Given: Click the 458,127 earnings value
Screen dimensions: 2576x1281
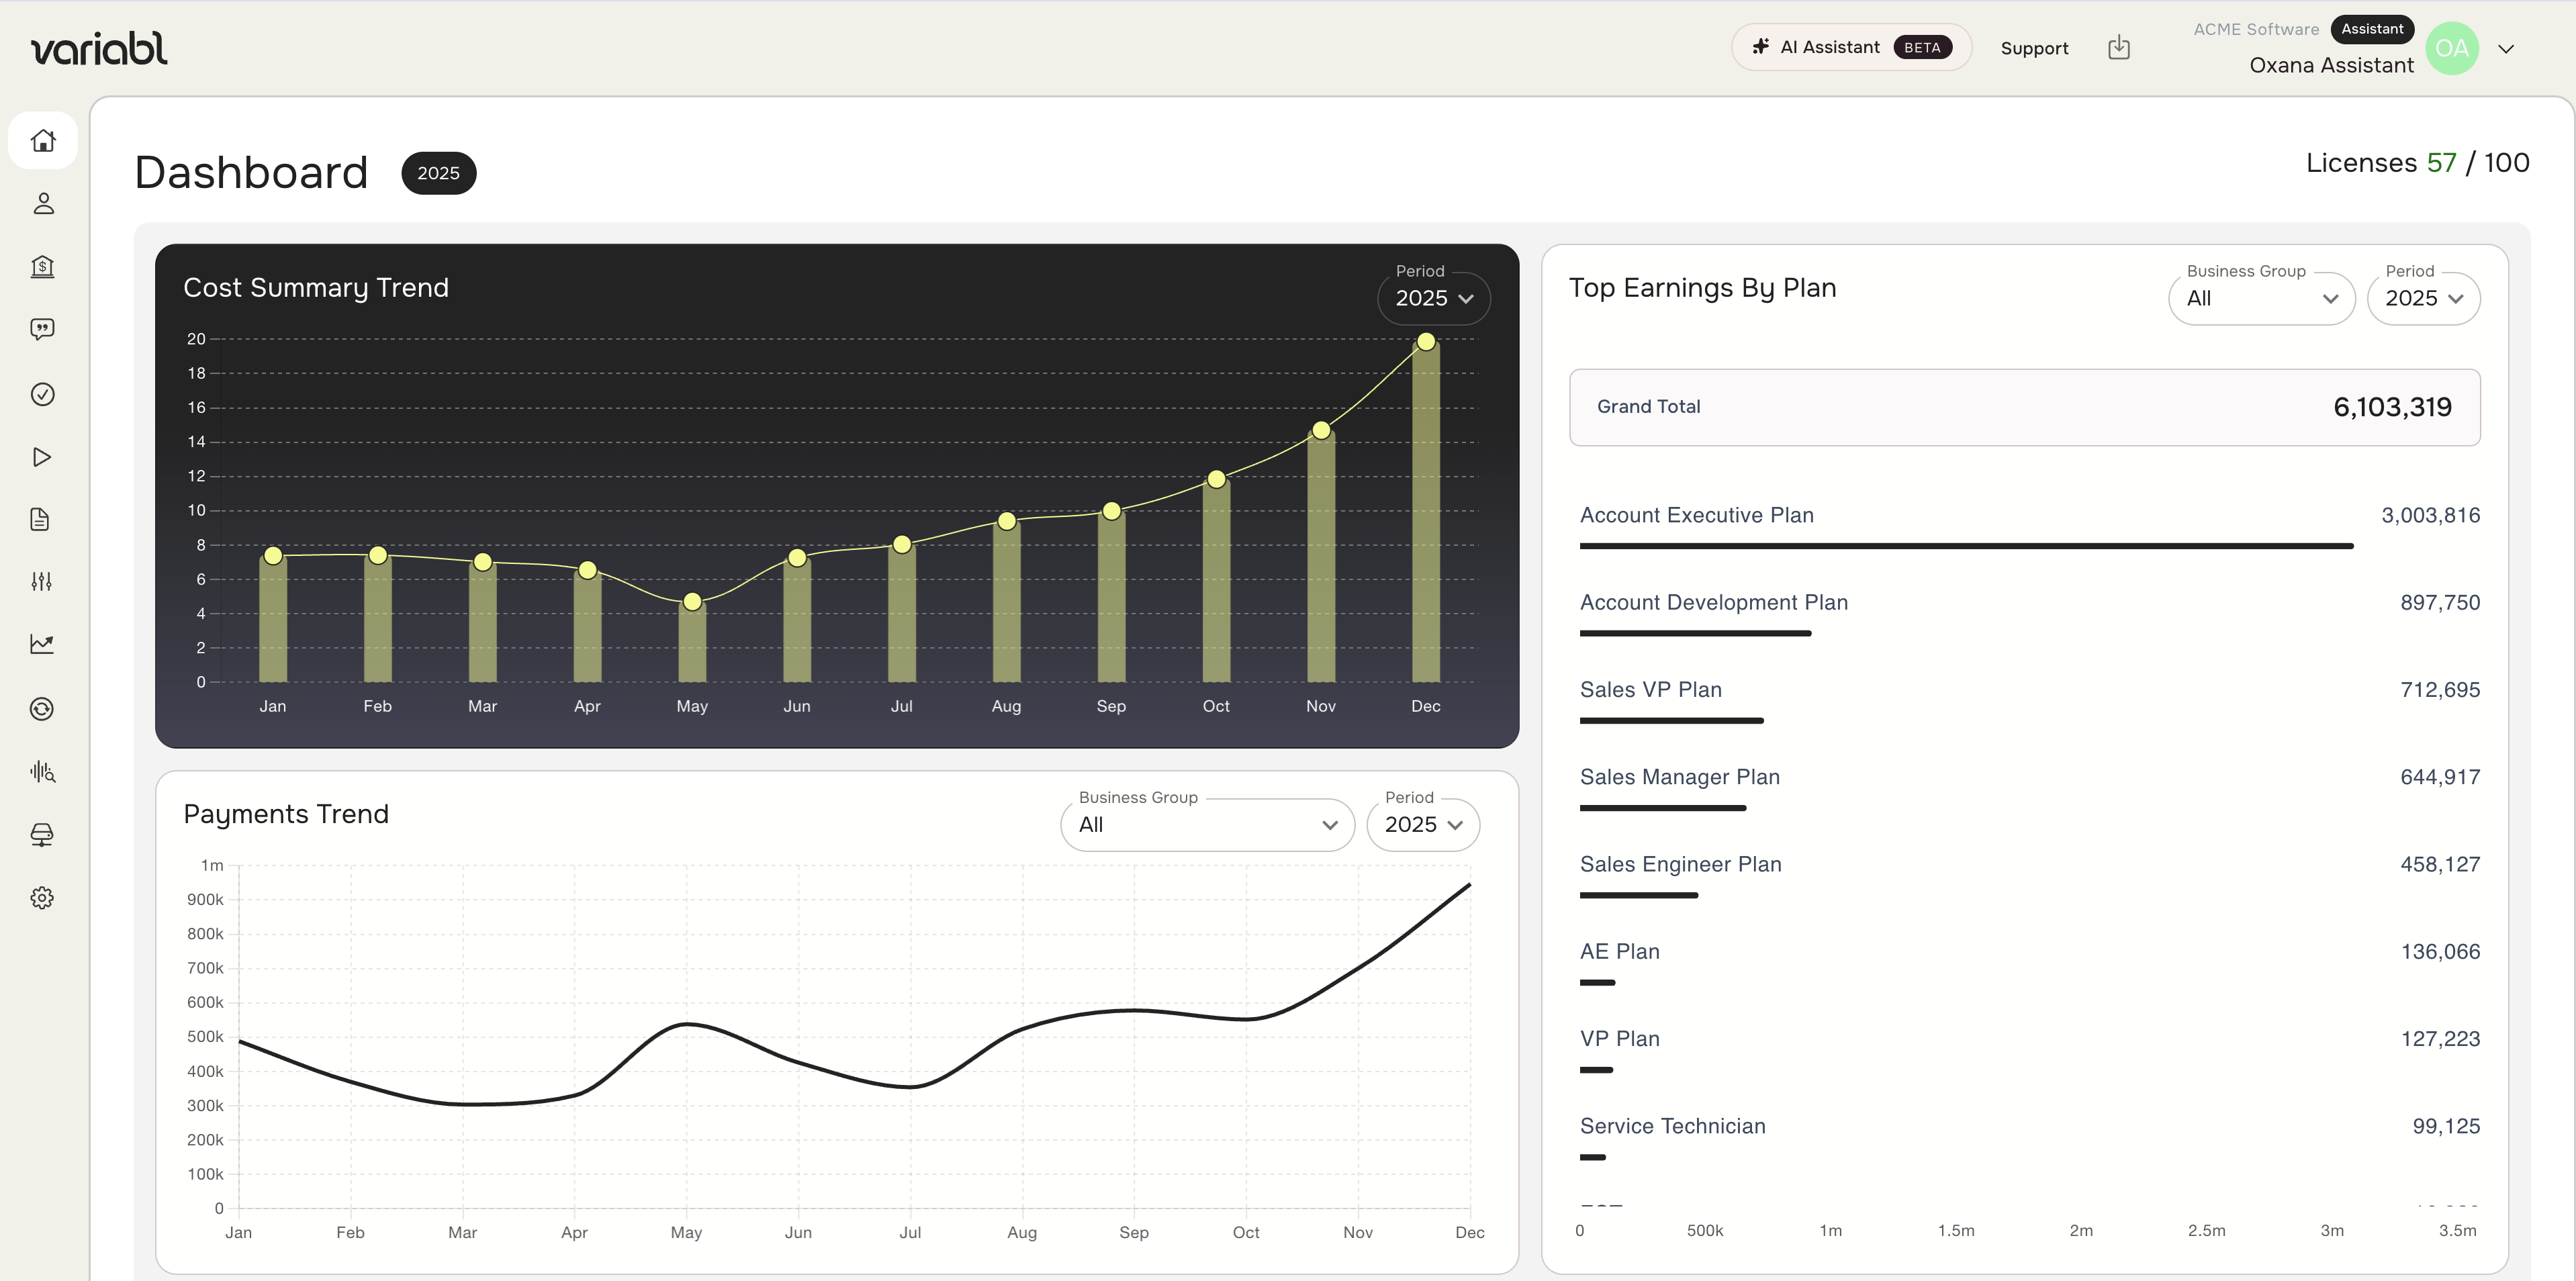Looking at the screenshot, I should (x=2440, y=864).
